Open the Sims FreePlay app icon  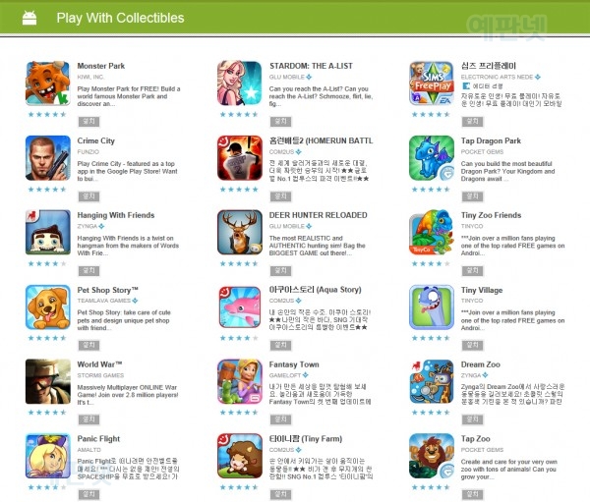(432, 84)
